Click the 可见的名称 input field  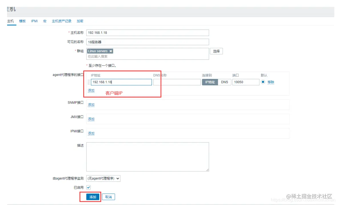(x=148, y=42)
